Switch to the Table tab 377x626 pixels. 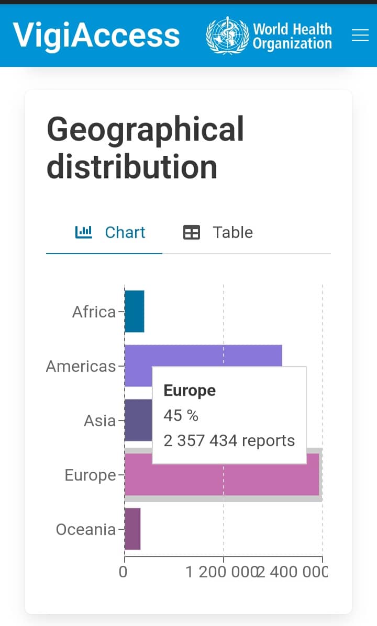218,232
